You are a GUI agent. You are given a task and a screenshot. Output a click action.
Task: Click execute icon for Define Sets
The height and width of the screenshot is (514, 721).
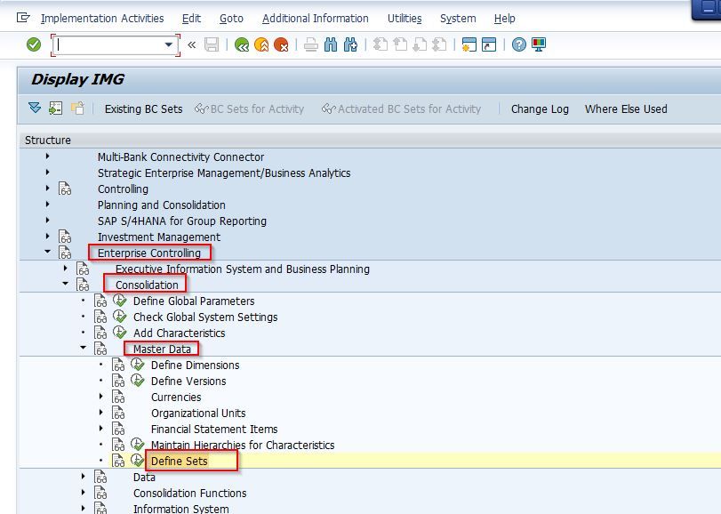pos(138,461)
